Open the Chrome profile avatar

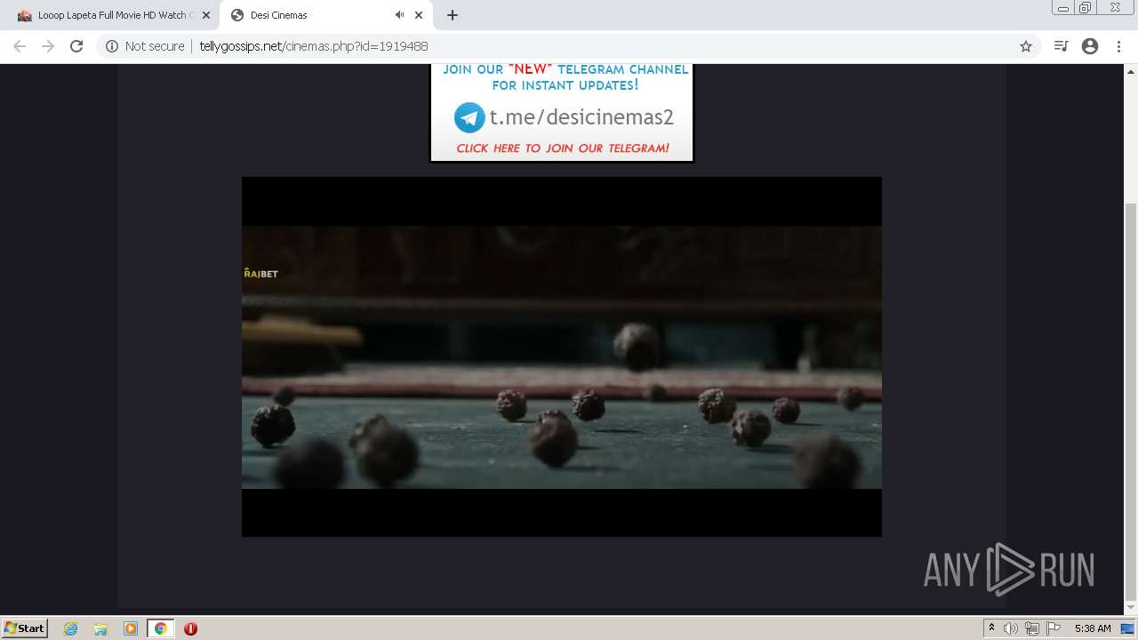coord(1090,46)
